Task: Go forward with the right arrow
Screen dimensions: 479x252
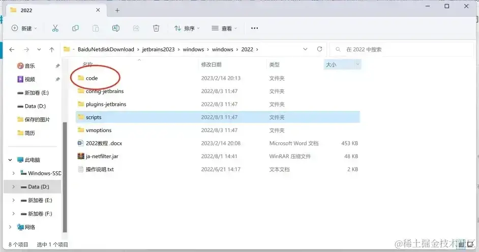Action: tap(26, 49)
